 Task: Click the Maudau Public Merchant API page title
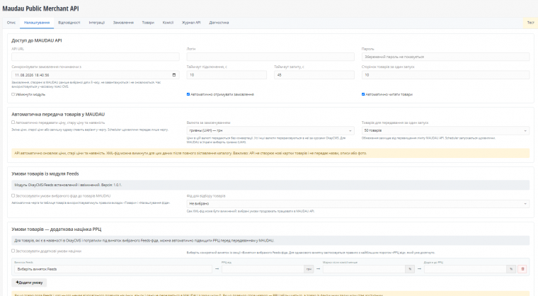(x=40, y=8)
